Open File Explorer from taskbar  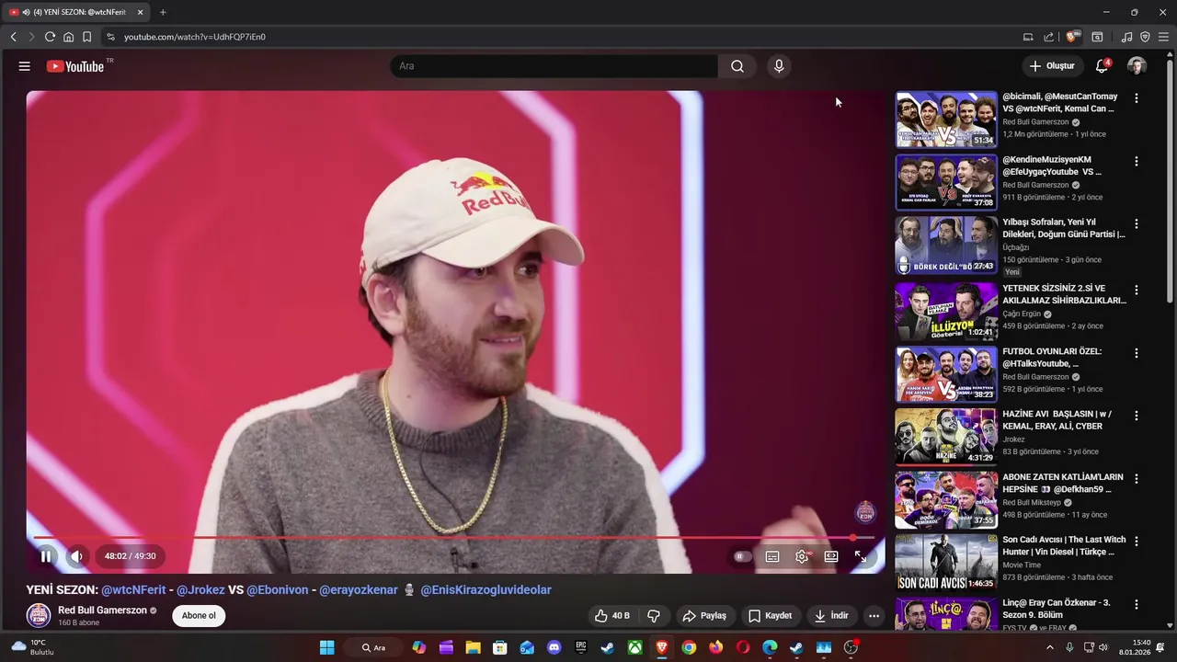473,647
